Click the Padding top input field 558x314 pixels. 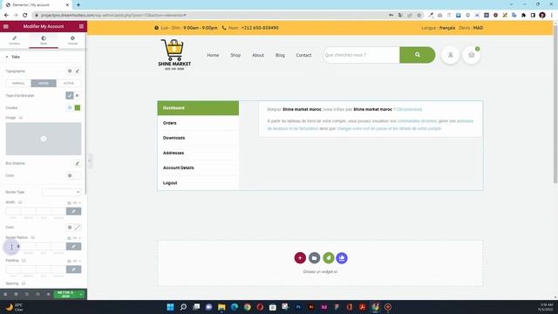(13, 270)
